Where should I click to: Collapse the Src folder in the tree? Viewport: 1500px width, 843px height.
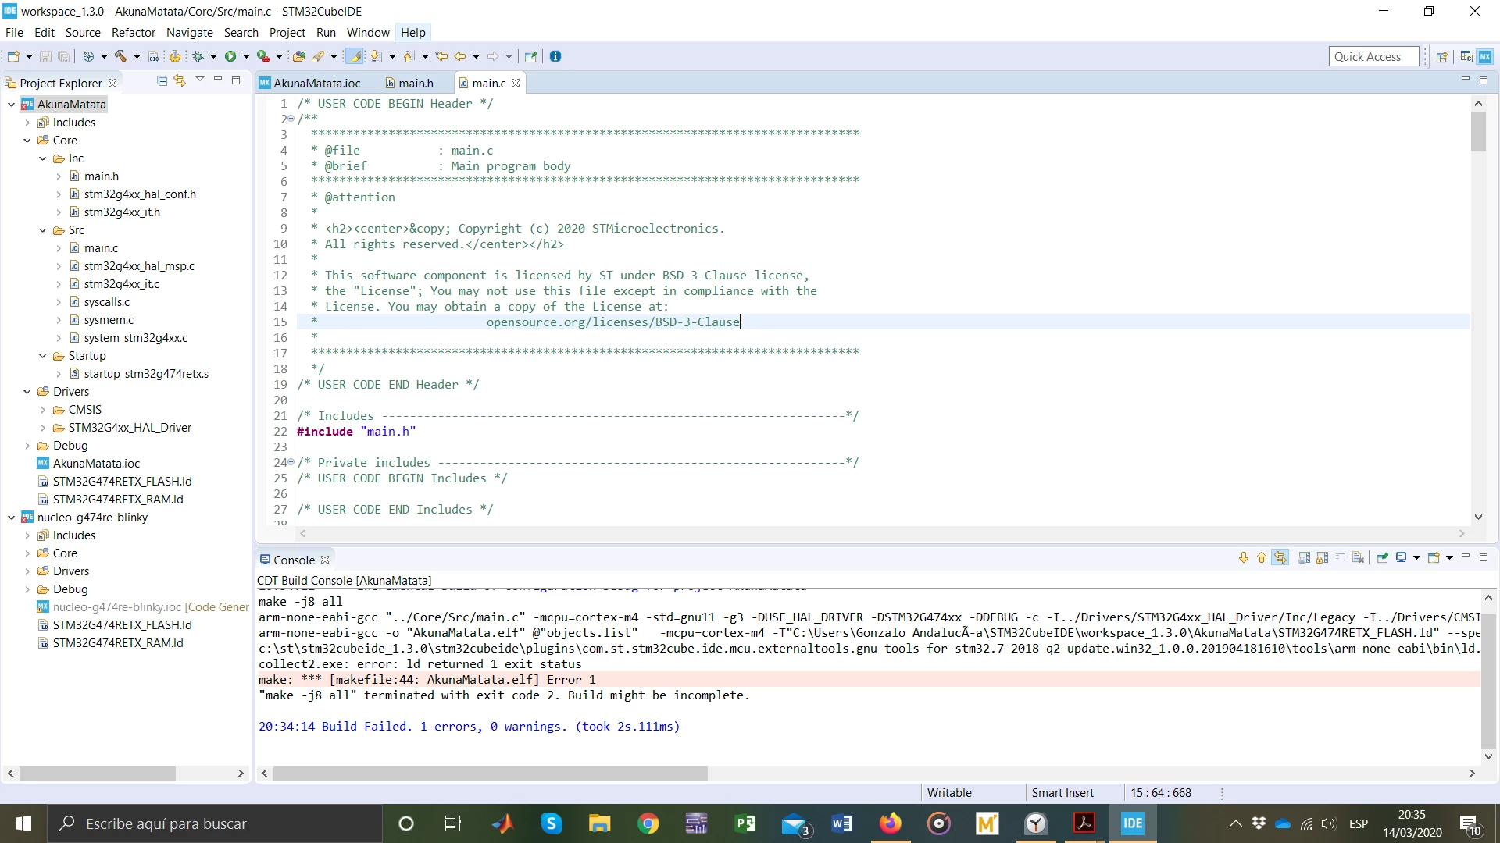click(x=43, y=230)
